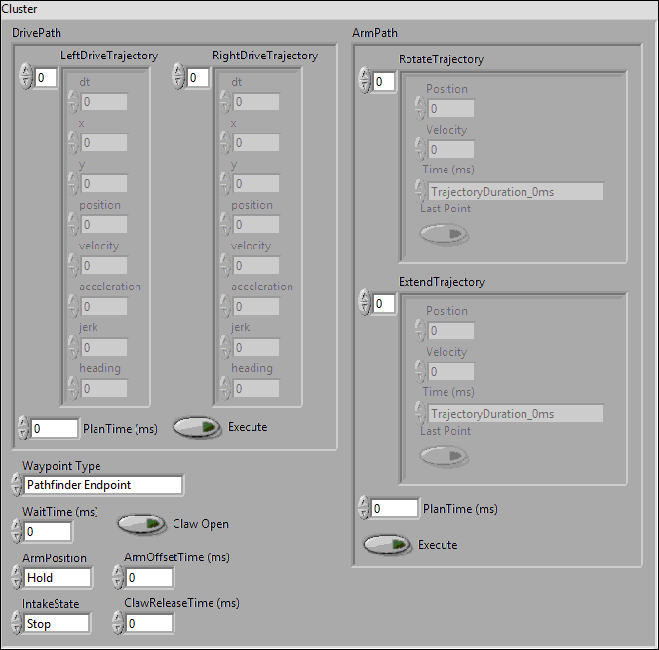Screen dimensions: 659x650
Task: Click LeftDriveTrajectory array index stepper
Action: click(26, 76)
